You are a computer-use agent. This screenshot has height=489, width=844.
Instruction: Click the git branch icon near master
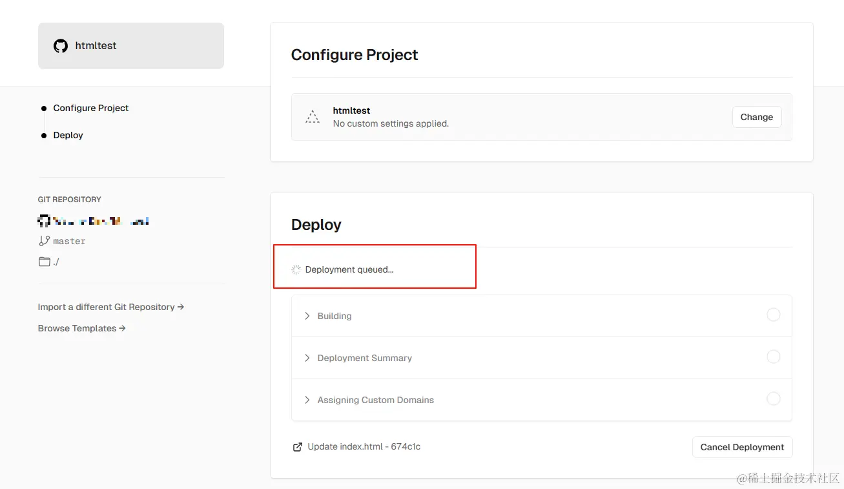pyautogui.click(x=44, y=241)
